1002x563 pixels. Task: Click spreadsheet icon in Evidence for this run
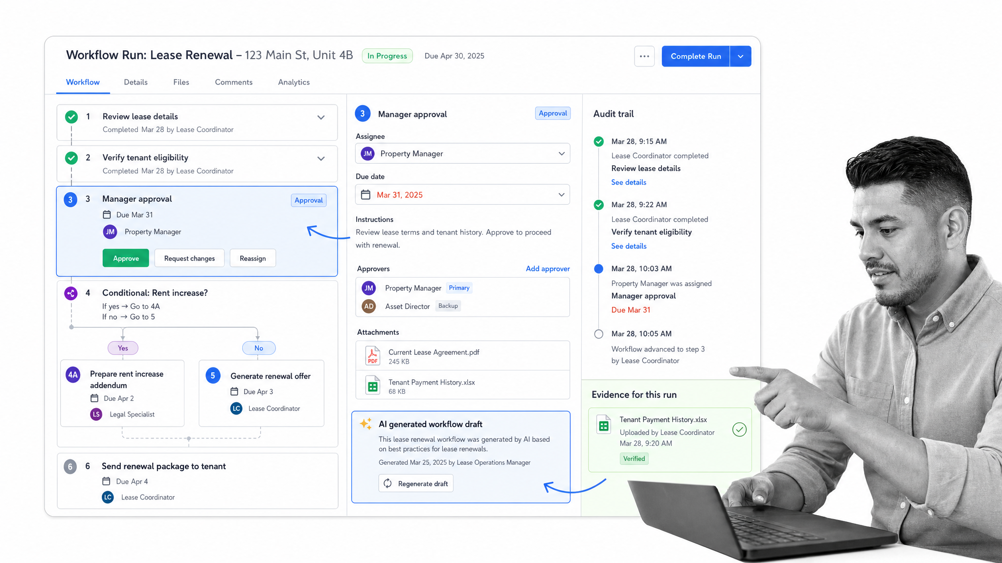[604, 424]
